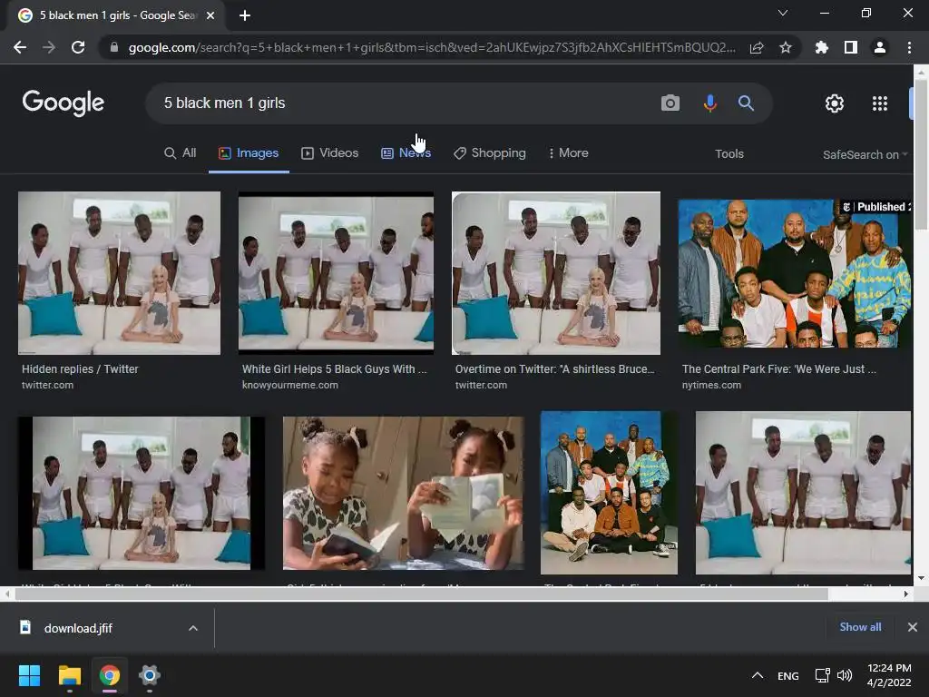Click the nytimes.com source text
Image resolution: width=929 pixels, height=697 pixels.
(711, 385)
